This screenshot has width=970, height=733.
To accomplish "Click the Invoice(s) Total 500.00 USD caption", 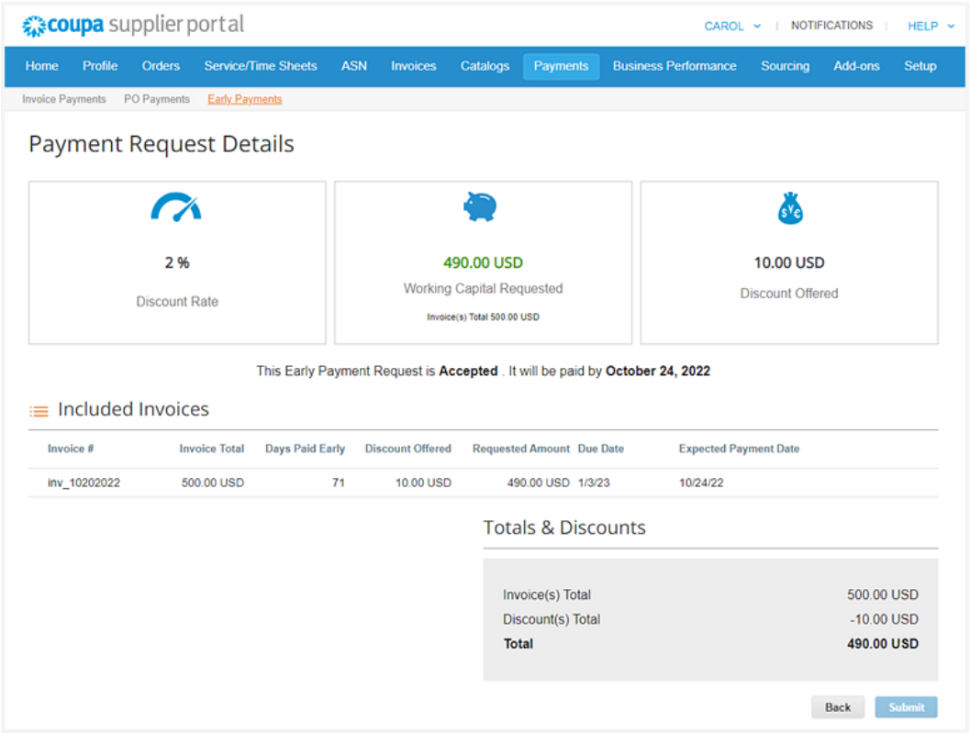I will pyautogui.click(x=483, y=317).
